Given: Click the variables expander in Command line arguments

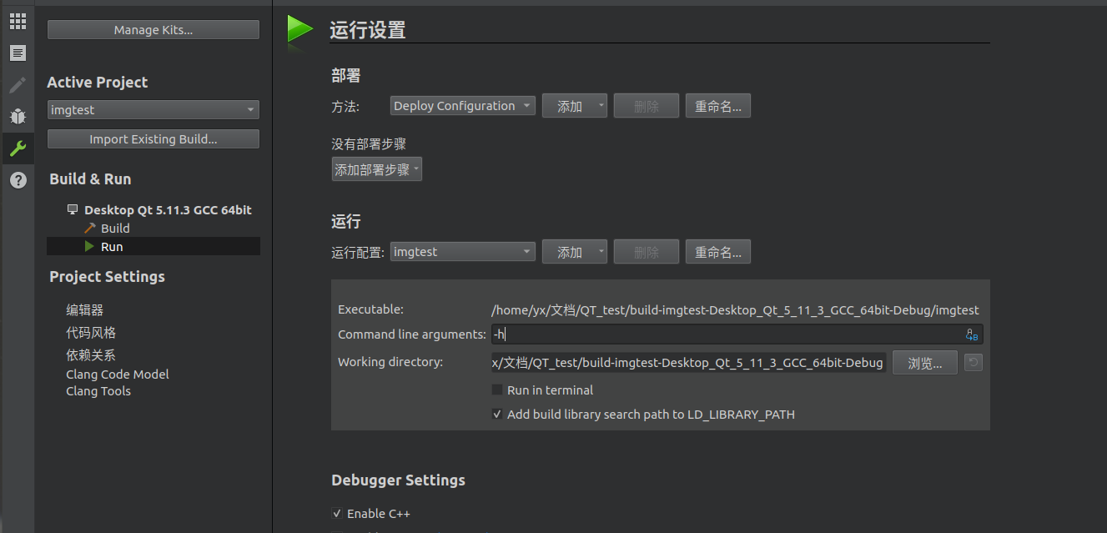Looking at the screenshot, I should (x=971, y=334).
